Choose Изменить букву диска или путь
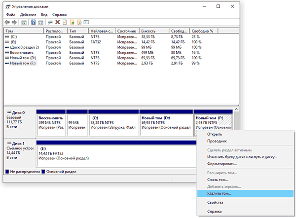Viewport: 296px width, 218px height. click(x=245, y=157)
